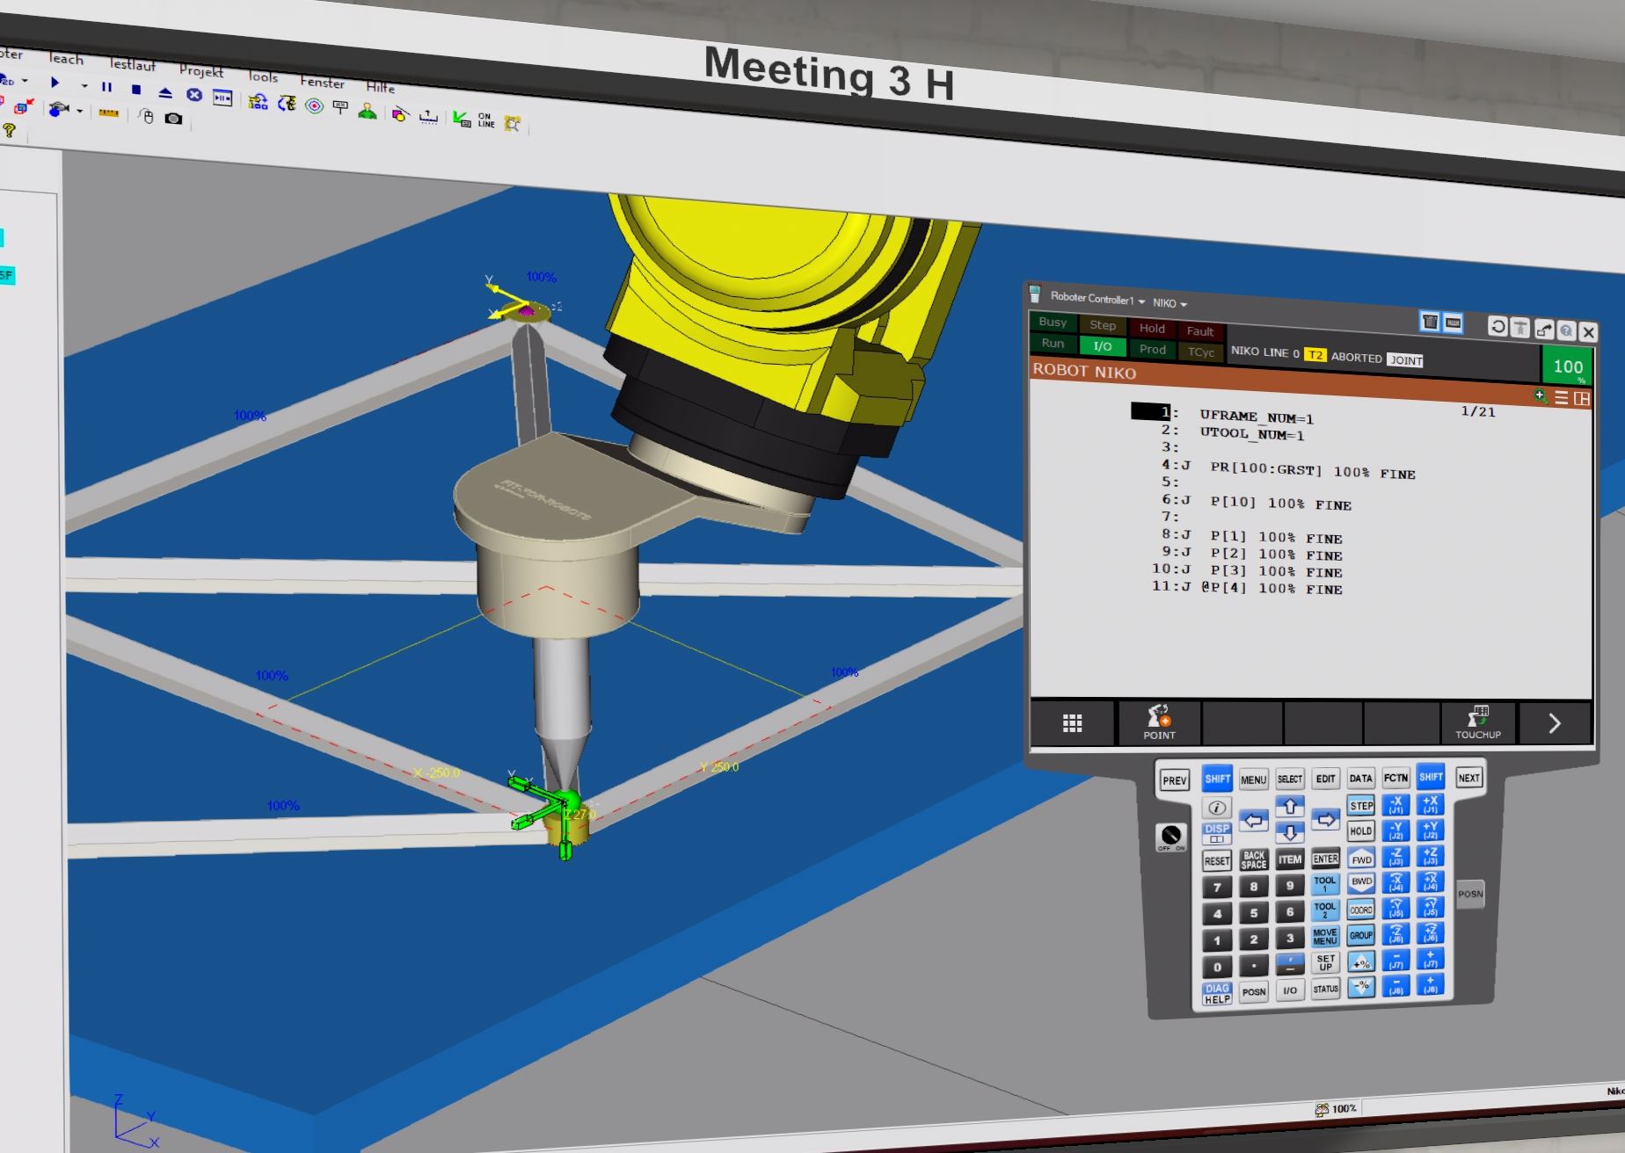Click the eject-style reset icon in the toolbar

(165, 92)
